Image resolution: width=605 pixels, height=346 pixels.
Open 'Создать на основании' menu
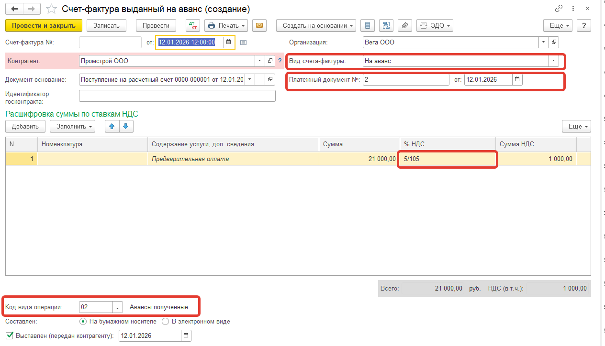coord(316,25)
